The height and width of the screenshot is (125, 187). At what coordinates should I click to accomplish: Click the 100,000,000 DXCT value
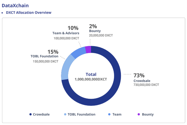point(66,38)
